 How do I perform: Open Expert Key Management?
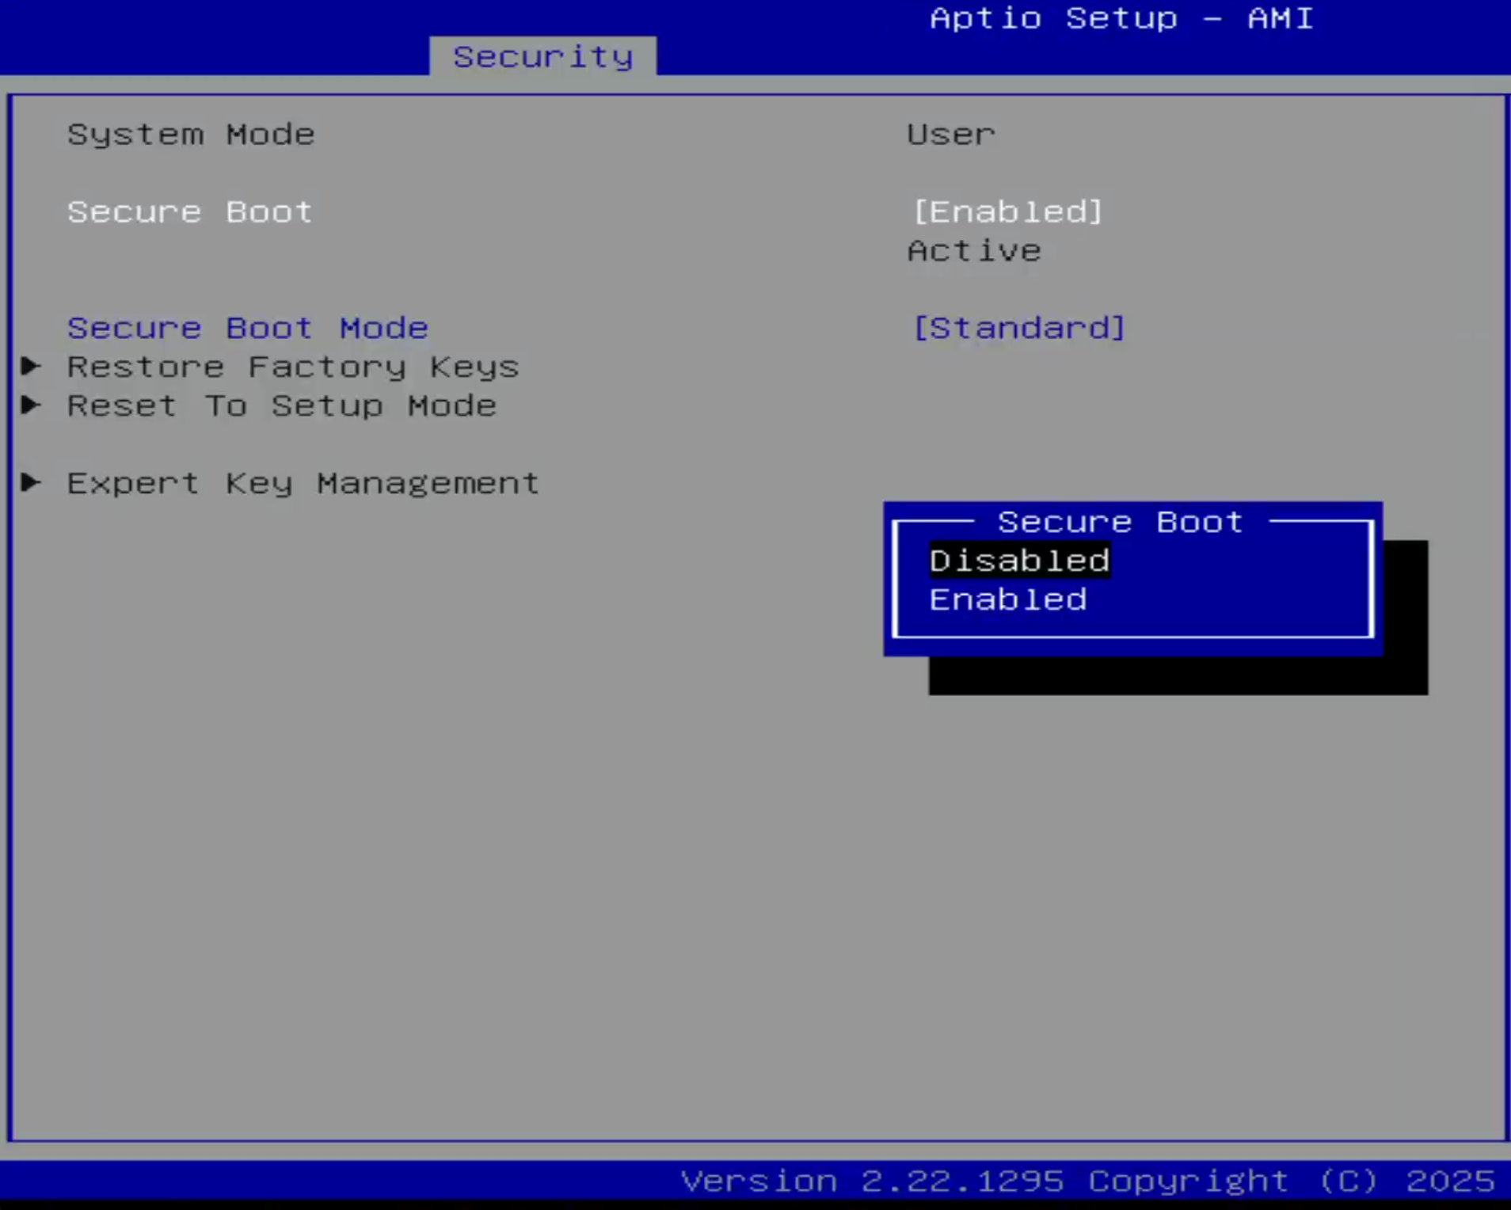pos(303,483)
